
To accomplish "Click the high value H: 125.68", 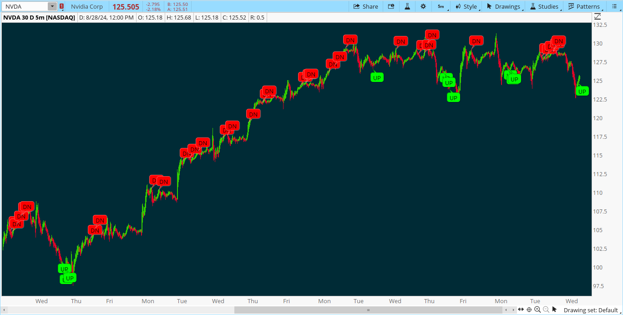I will [x=179, y=17].
